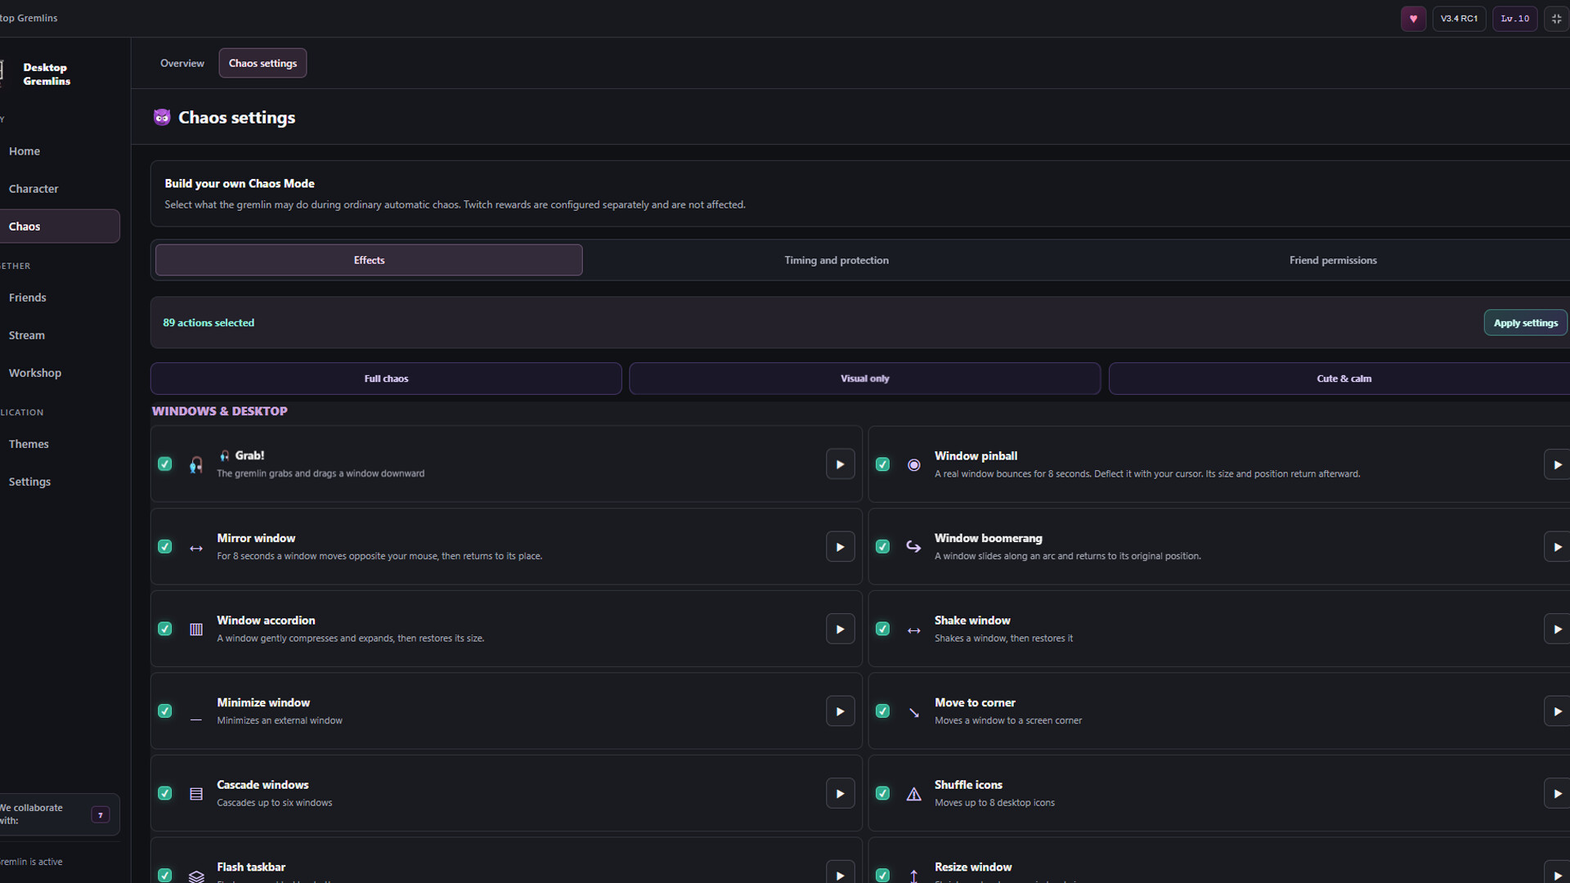
Task: Toggle the Window pinball checkbox
Action: pos(883,464)
